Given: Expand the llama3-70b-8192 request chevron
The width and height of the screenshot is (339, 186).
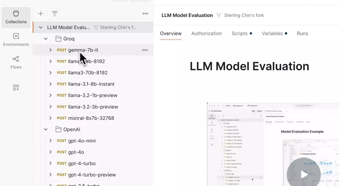Looking at the screenshot, I should (x=50, y=73).
